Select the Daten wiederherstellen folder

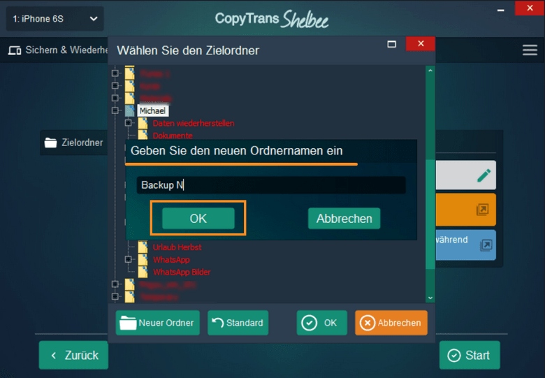pos(194,123)
